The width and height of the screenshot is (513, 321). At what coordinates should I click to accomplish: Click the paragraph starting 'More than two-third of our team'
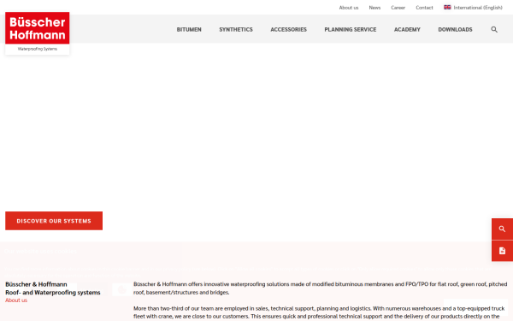[x=319, y=312]
